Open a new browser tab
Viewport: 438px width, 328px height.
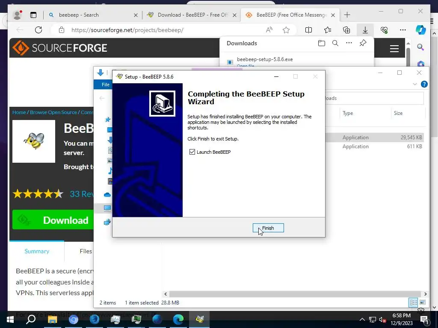tap(347, 15)
